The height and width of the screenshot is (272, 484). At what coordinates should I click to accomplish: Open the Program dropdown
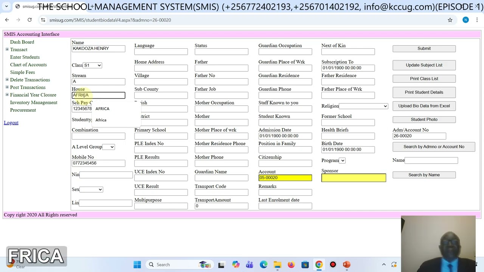(342, 161)
